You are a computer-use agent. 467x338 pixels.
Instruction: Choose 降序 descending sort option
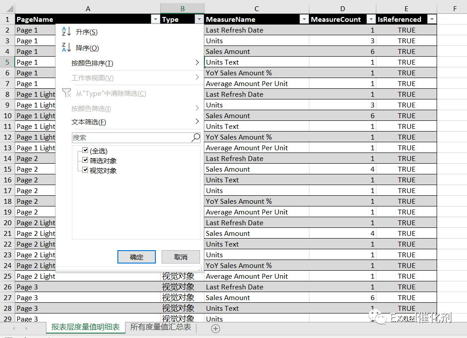[129, 48]
